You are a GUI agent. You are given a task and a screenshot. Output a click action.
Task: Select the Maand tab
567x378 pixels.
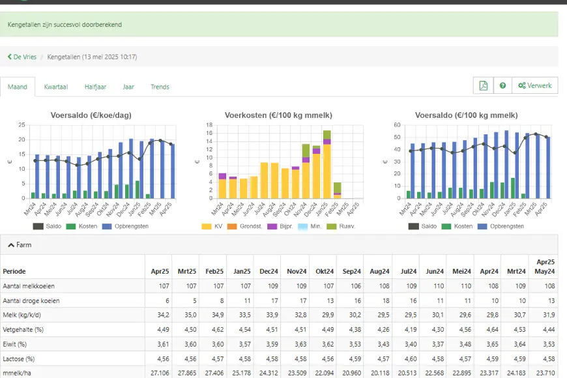click(x=18, y=87)
